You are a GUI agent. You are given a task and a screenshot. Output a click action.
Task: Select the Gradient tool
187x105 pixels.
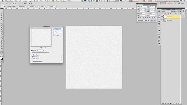coord(2,34)
